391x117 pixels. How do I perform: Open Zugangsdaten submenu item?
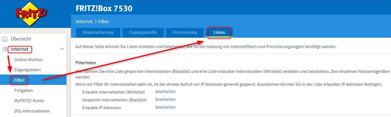click(27, 70)
